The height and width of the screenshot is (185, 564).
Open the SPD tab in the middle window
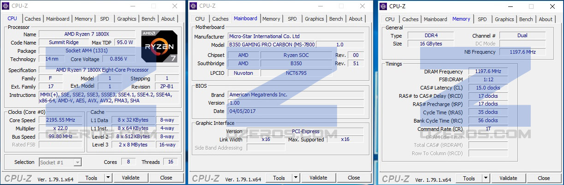click(x=292, y=19)
